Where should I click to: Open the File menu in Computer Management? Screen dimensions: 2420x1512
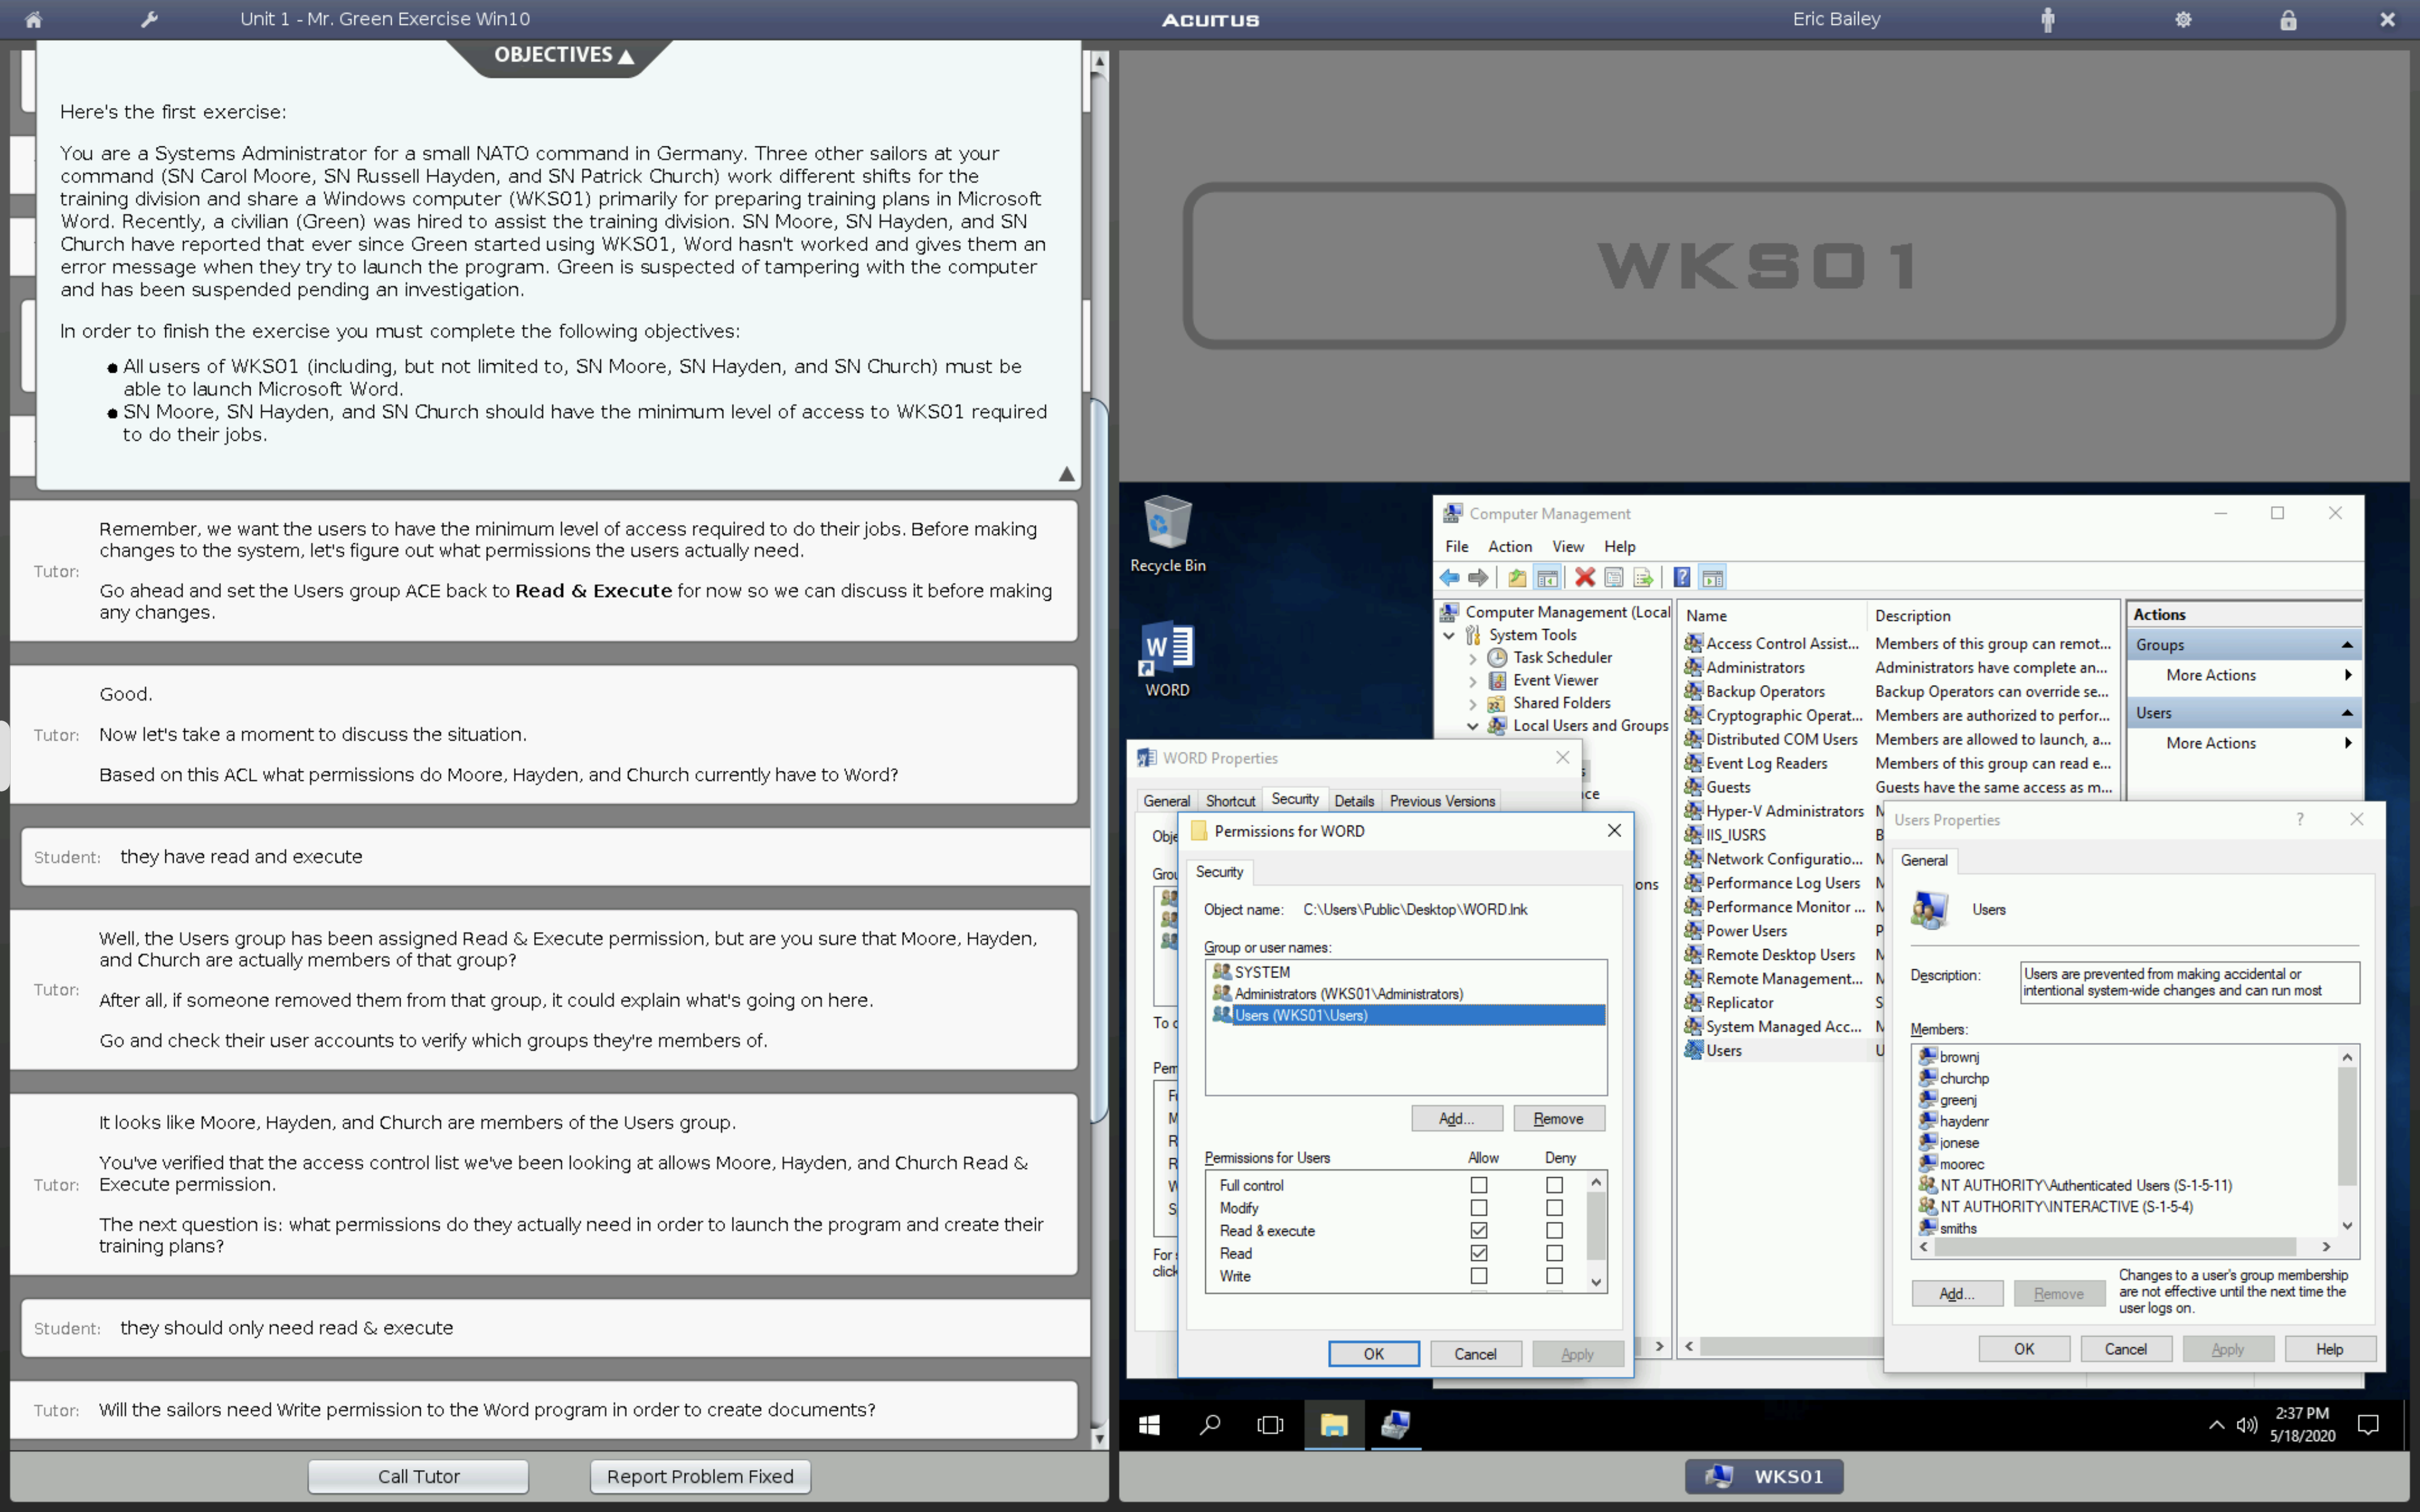(x=1456, y=546)
